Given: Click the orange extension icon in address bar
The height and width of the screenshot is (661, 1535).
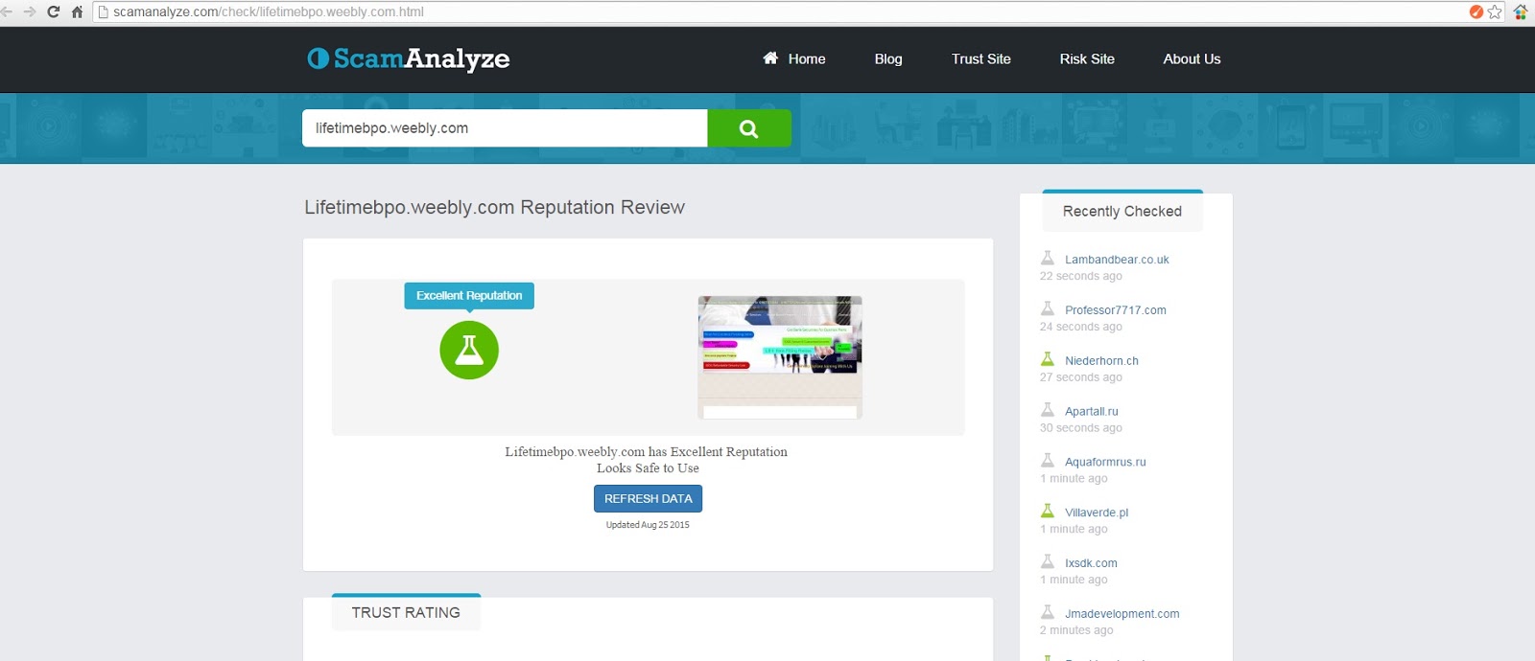Looking at the screenshot, I should (1476, 11).
